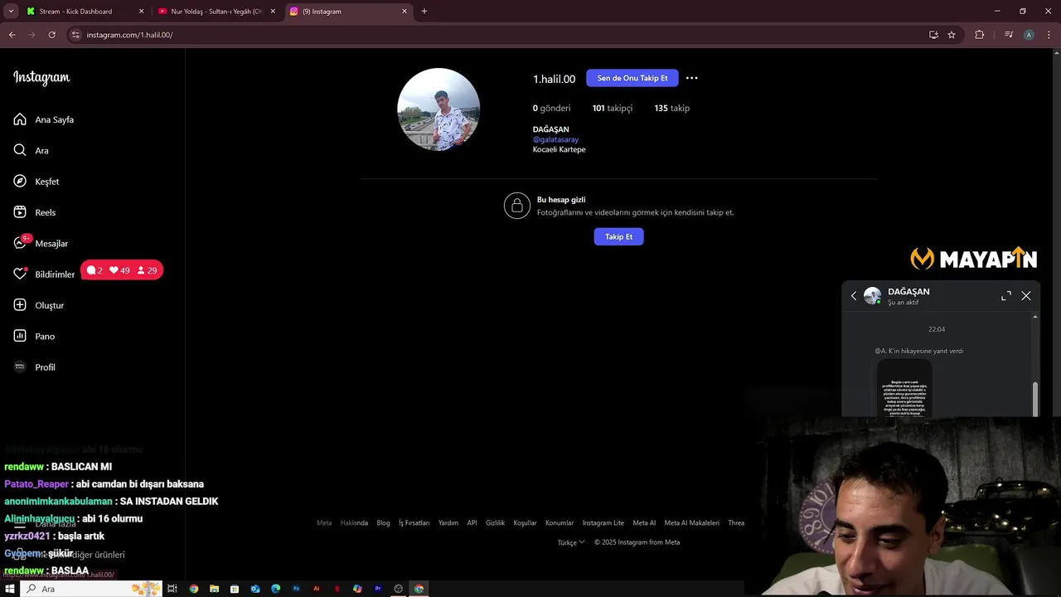The image size is (1061, 597).
Task: Open Microsoft Edge from the taskbar
Action: tap(275, 589)
